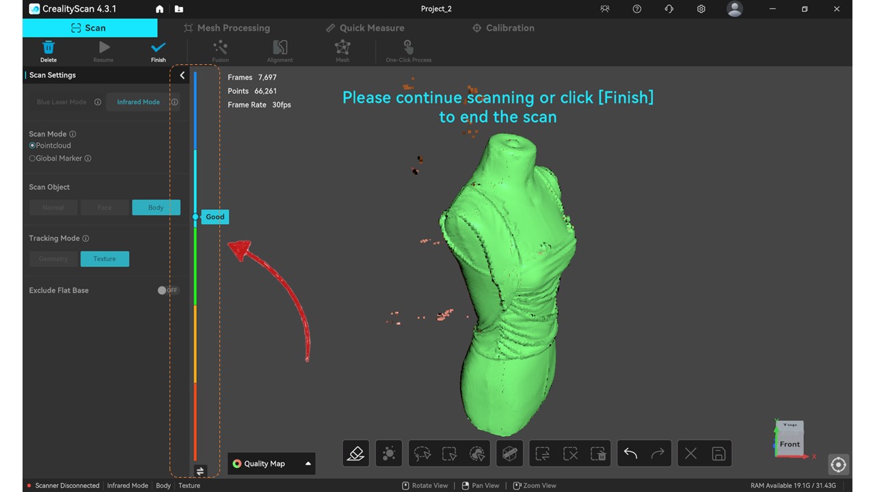Invert the current selection
The image size is (875, 492).
point(543,453)
